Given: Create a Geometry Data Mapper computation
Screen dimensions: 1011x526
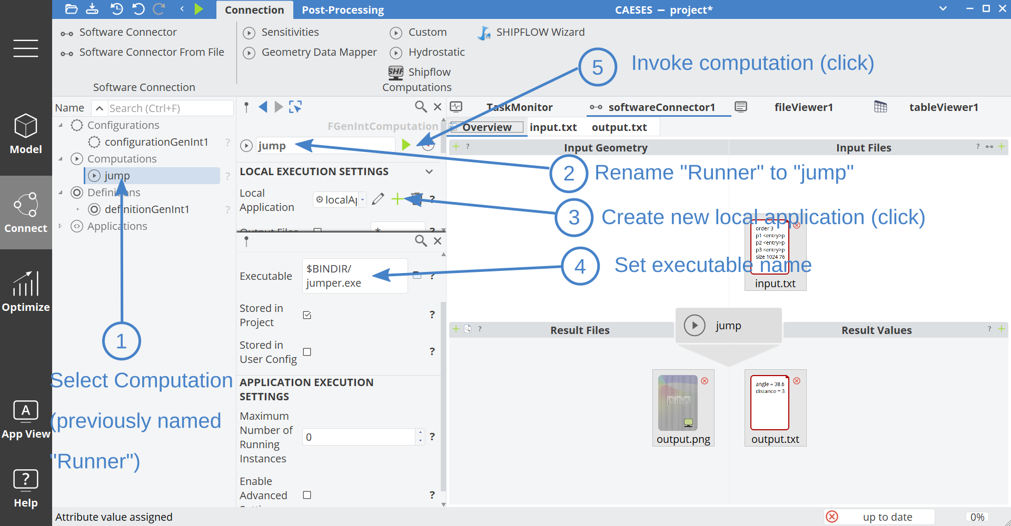Looking at the screenshot, I should pyautogui.click(x=310, y=53).
